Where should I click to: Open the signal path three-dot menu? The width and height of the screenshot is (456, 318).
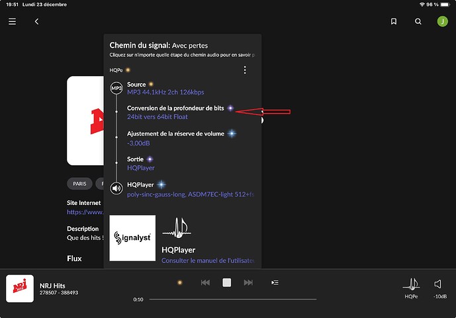point(245,70)
